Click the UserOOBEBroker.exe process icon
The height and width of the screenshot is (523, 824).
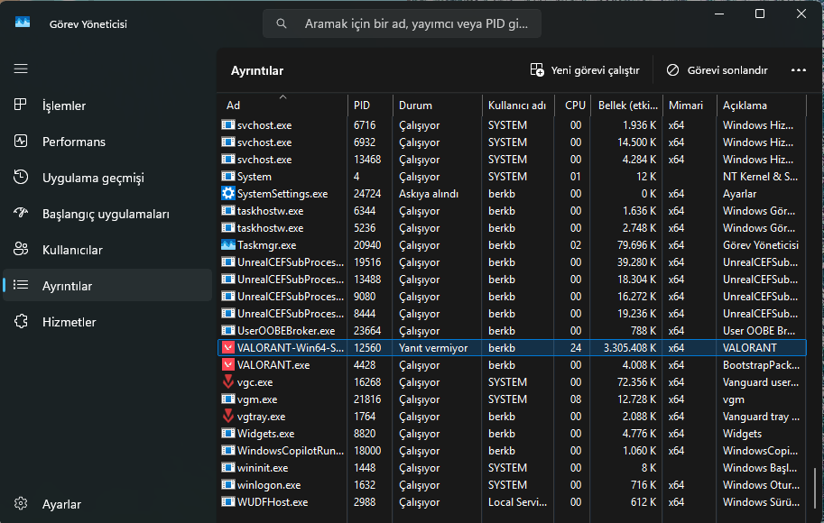point(228,331)
